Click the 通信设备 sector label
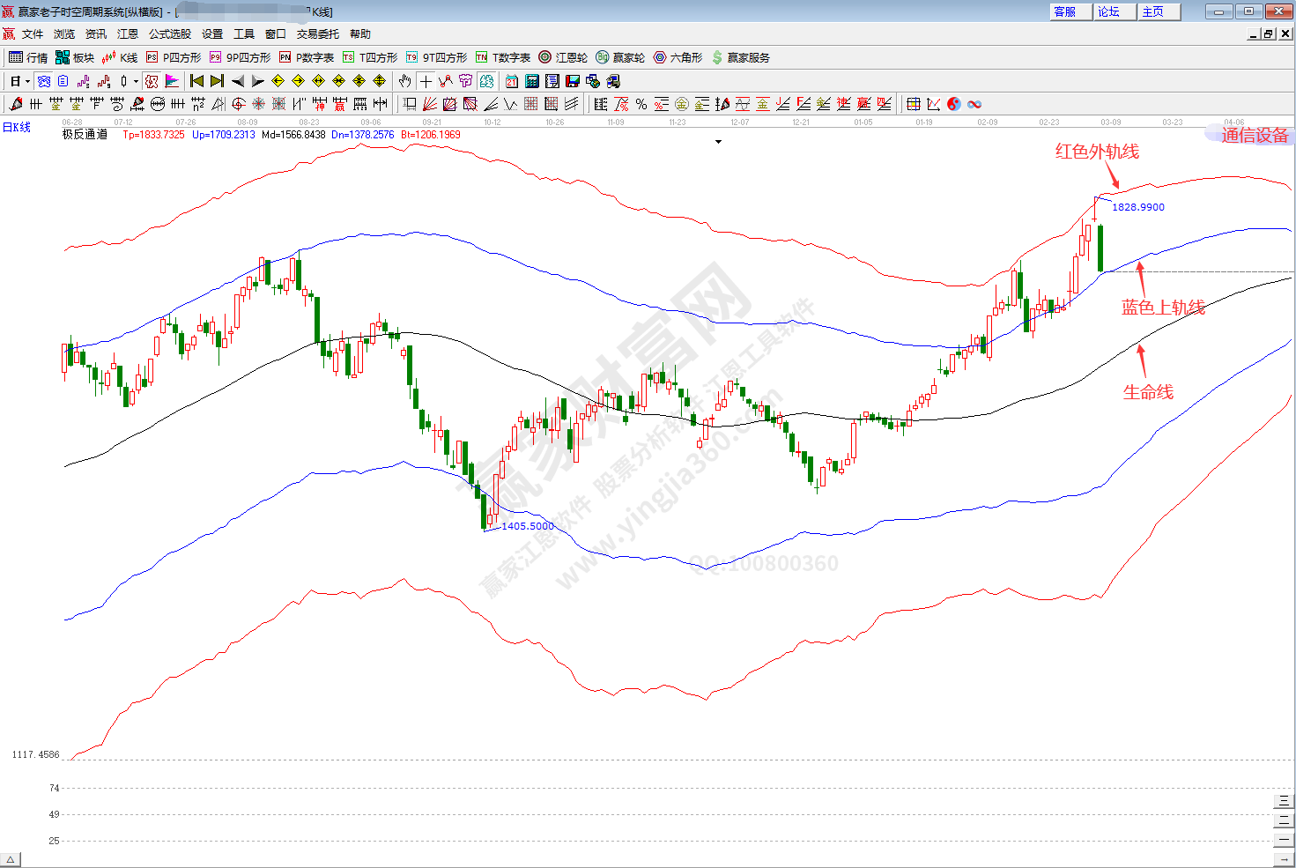The width and height of the screenshot is (1296, 868). [1254, 135]
